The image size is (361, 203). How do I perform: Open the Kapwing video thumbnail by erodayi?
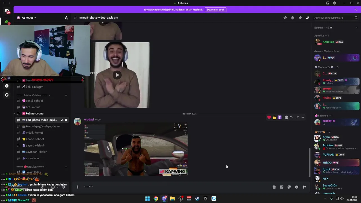point(136,149)
